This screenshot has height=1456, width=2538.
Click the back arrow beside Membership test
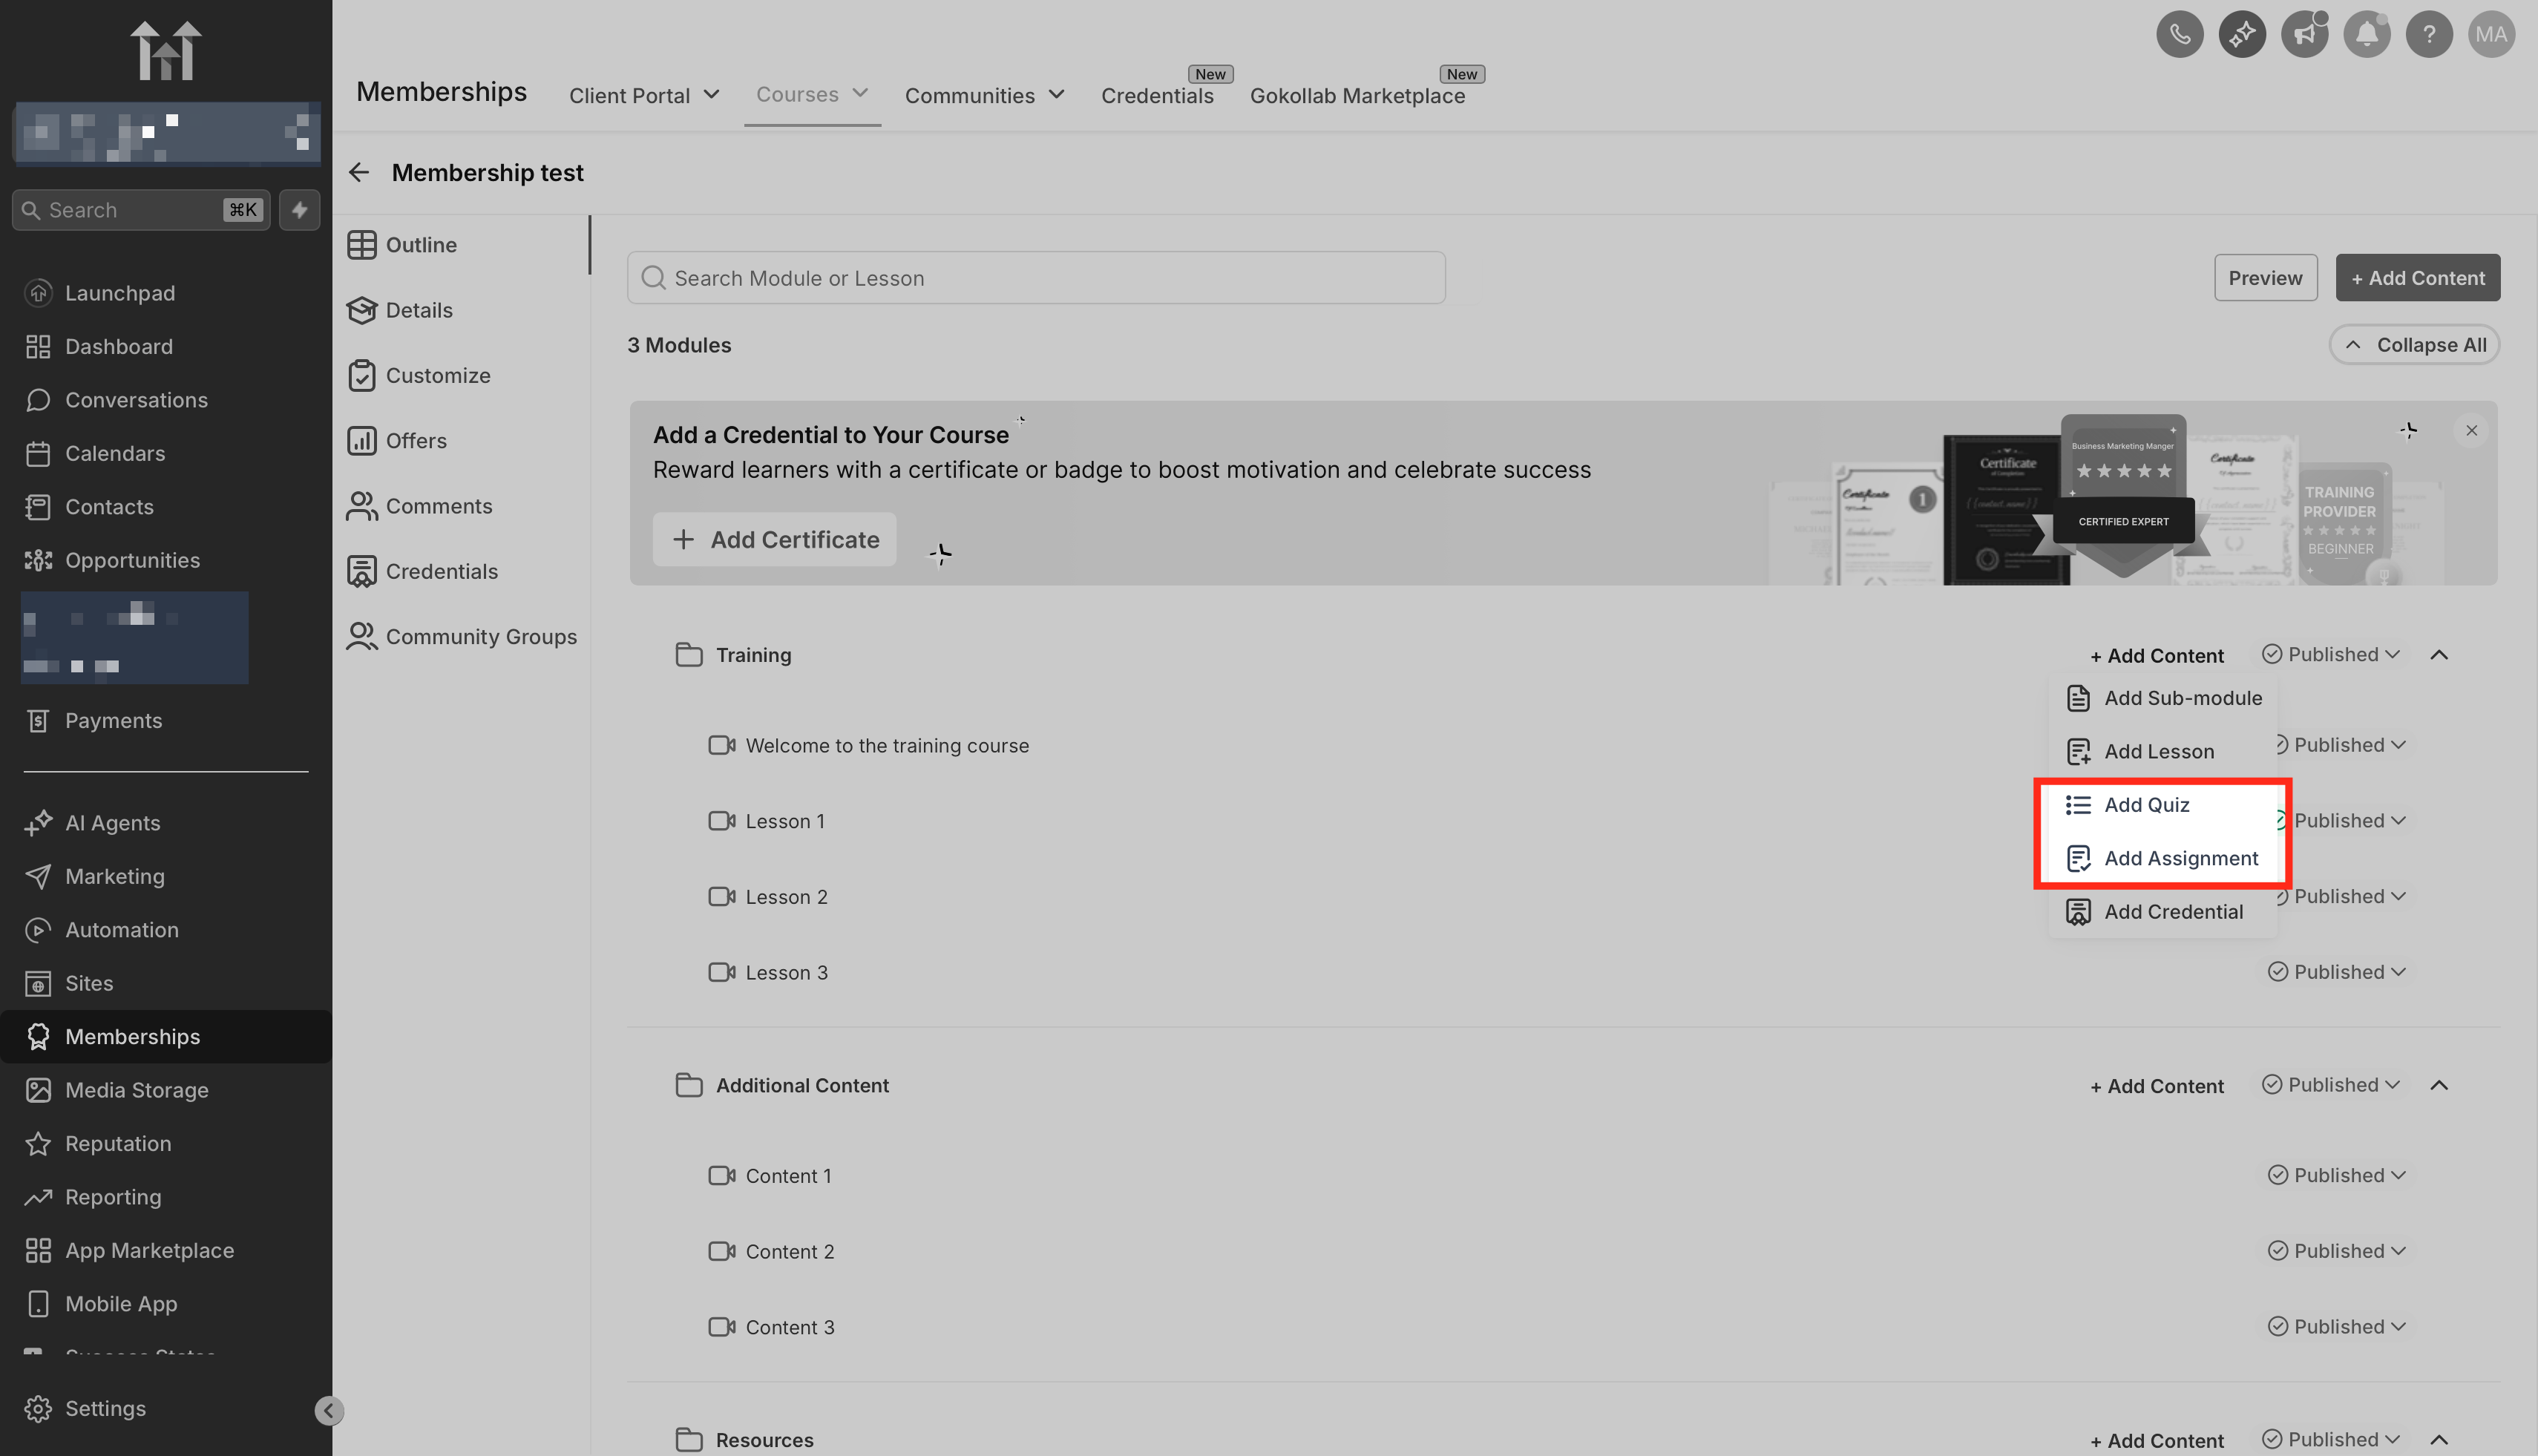pos(359,173)
